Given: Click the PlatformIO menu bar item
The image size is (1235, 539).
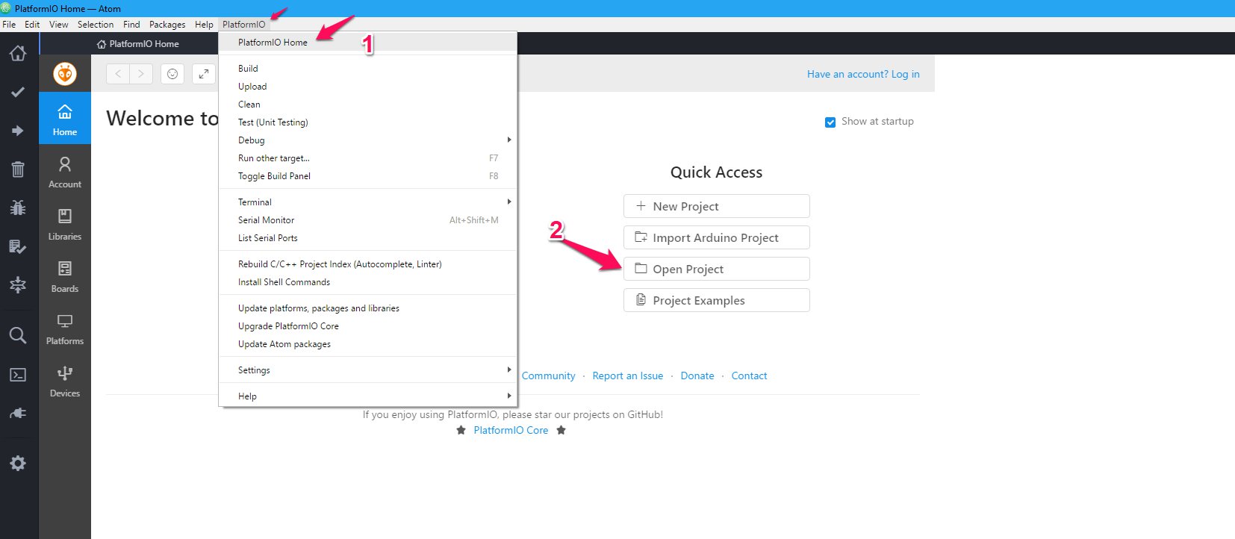Looking at the screenshot, I should coord(244,25).
